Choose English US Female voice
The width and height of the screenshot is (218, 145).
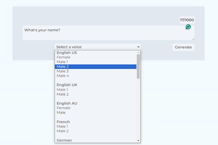pyautogui.click(x=63, y=57)
